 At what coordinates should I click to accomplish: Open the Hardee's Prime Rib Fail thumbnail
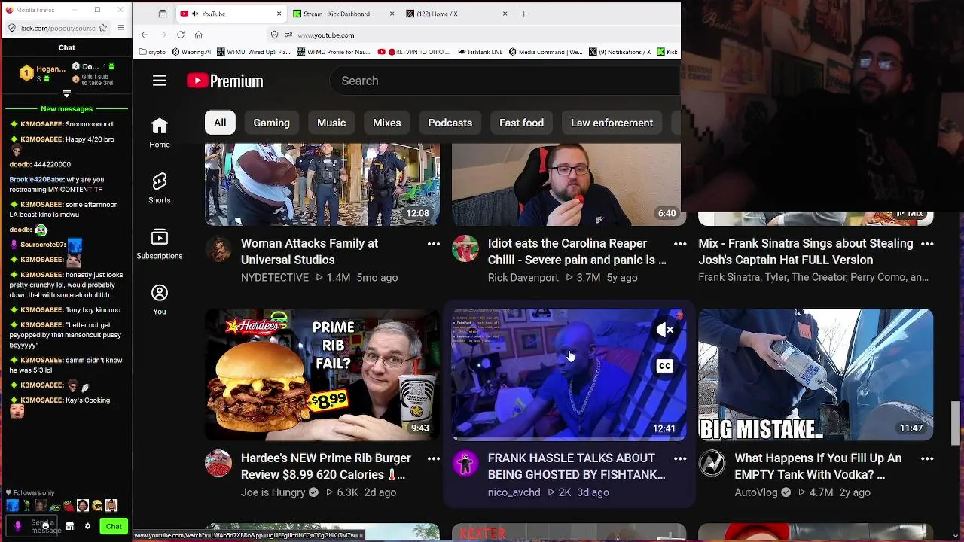click(x=322, y=374)
